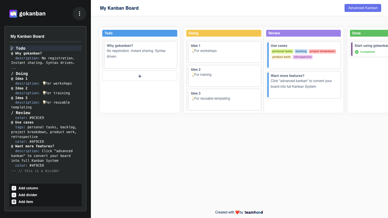Viewport: 388px width, 218px height.
Task: Place cursor on the / Todo editor line
Action: click(x=46, y=48)
